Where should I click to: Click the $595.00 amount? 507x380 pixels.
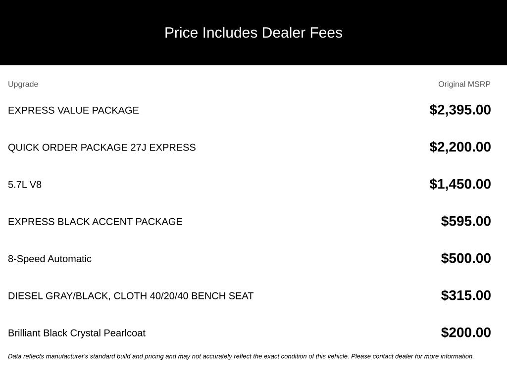(465, 221)
